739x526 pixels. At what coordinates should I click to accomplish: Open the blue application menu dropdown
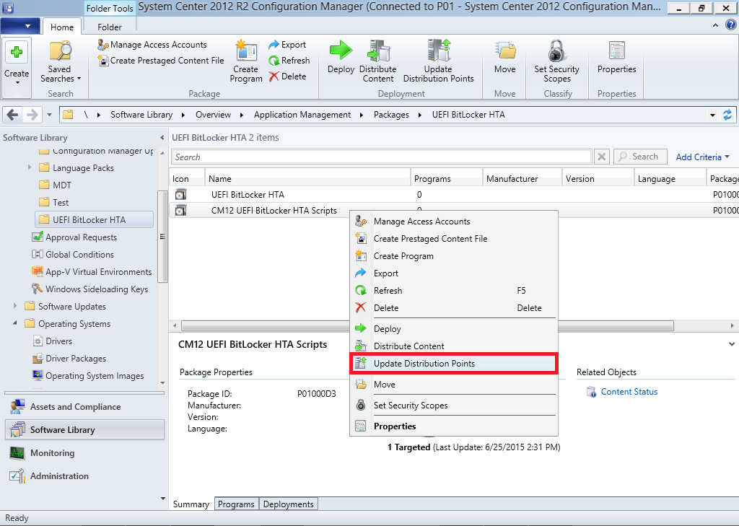point(19,26)
